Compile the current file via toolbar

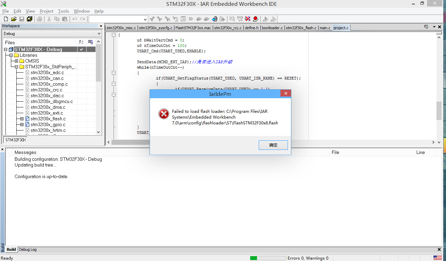[x=232, y=19]
